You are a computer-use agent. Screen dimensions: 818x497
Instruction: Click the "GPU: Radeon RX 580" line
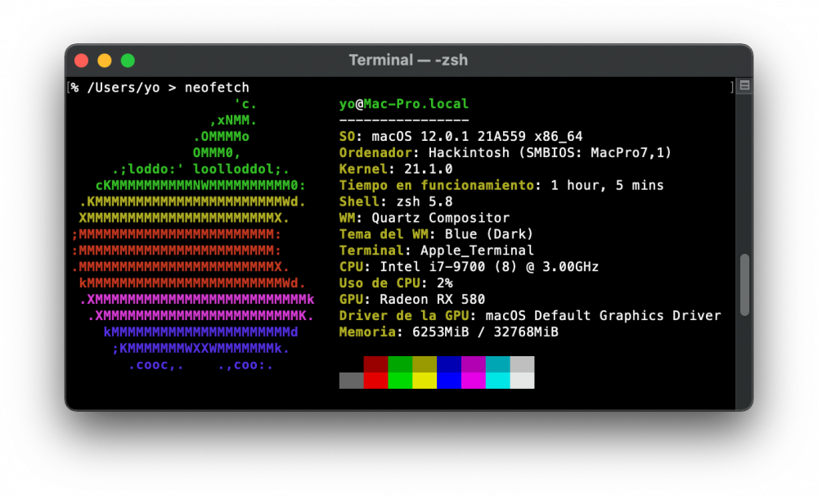pyautogui.click(x=412, y=299)
